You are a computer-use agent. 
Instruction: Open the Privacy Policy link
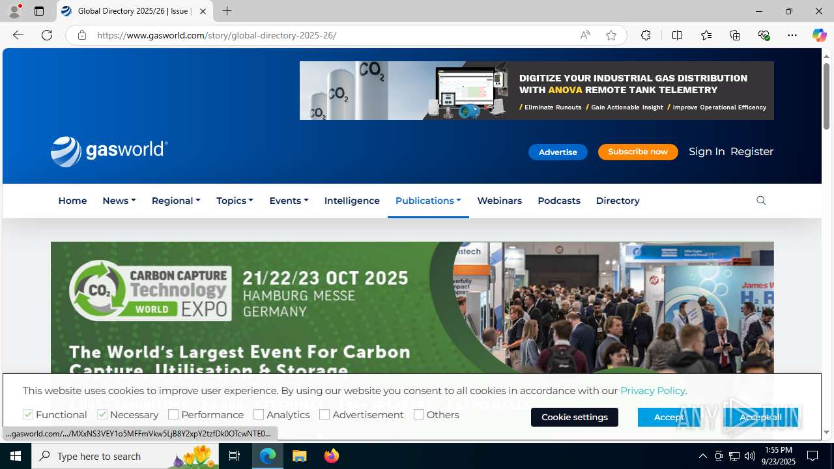click(653, 391)
